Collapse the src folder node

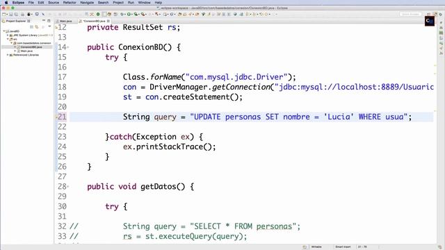tap(8, 39)
